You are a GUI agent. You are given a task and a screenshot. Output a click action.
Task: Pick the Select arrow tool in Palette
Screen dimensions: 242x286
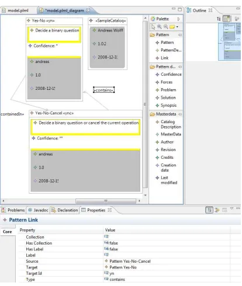coord(153,27)
